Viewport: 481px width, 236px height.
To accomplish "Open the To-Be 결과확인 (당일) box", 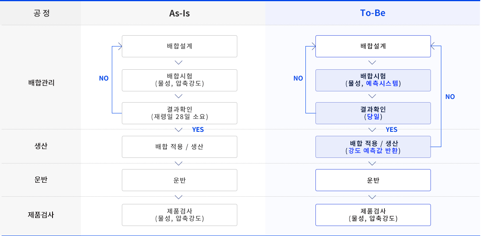I will 373,113.
